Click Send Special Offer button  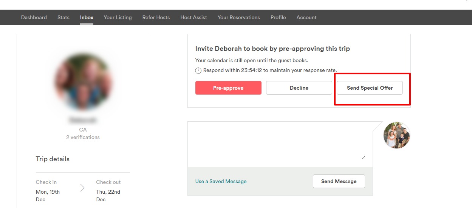[x=370, y=88]
